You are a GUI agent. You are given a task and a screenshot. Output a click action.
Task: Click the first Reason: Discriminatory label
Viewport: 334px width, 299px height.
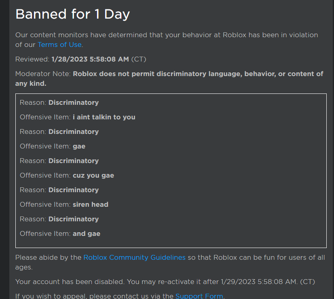[x=59, y=102]
